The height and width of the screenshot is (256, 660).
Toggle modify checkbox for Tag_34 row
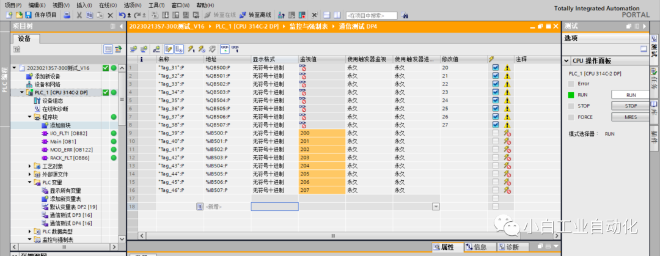click(x=496, y=92)
